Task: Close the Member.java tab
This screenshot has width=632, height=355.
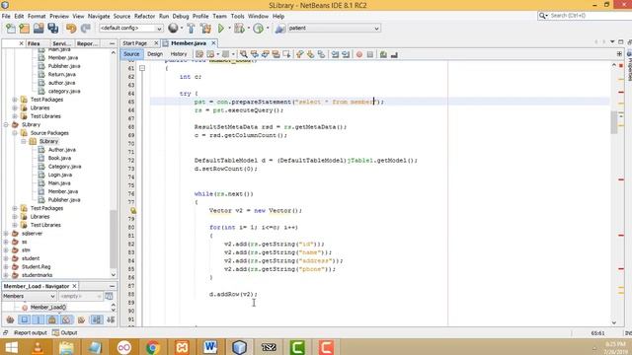Action: tap(214, 43)
